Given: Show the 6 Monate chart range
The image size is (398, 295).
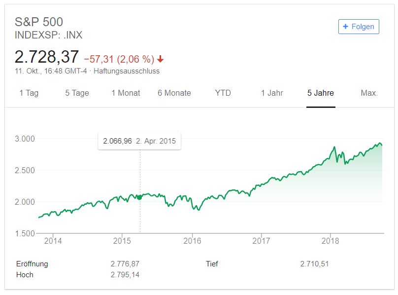Looking at the screenshot, I should pyautogui.click(x=174, y=93).
